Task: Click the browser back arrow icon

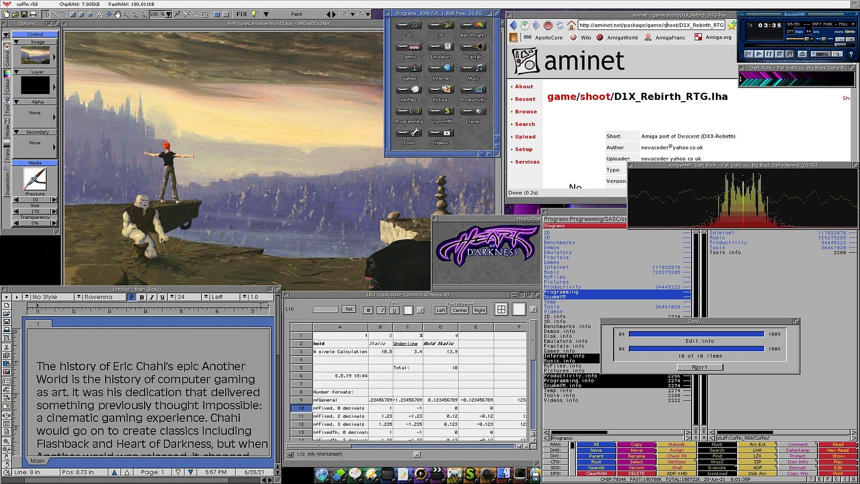Action: [x=513, y=25]
